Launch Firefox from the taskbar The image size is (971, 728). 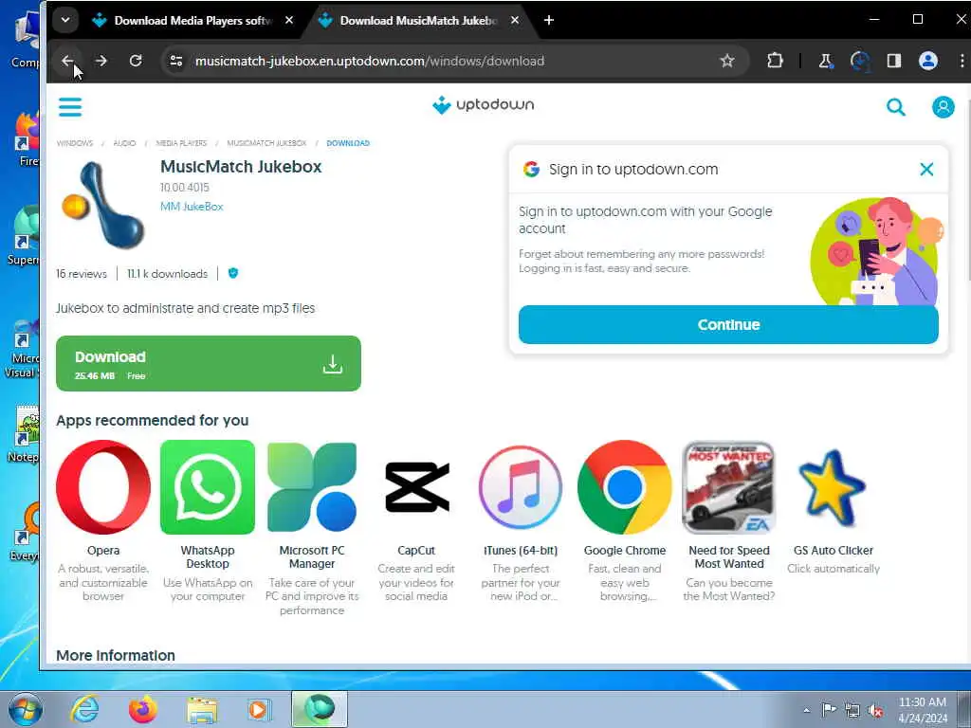(x=143, y=709)
